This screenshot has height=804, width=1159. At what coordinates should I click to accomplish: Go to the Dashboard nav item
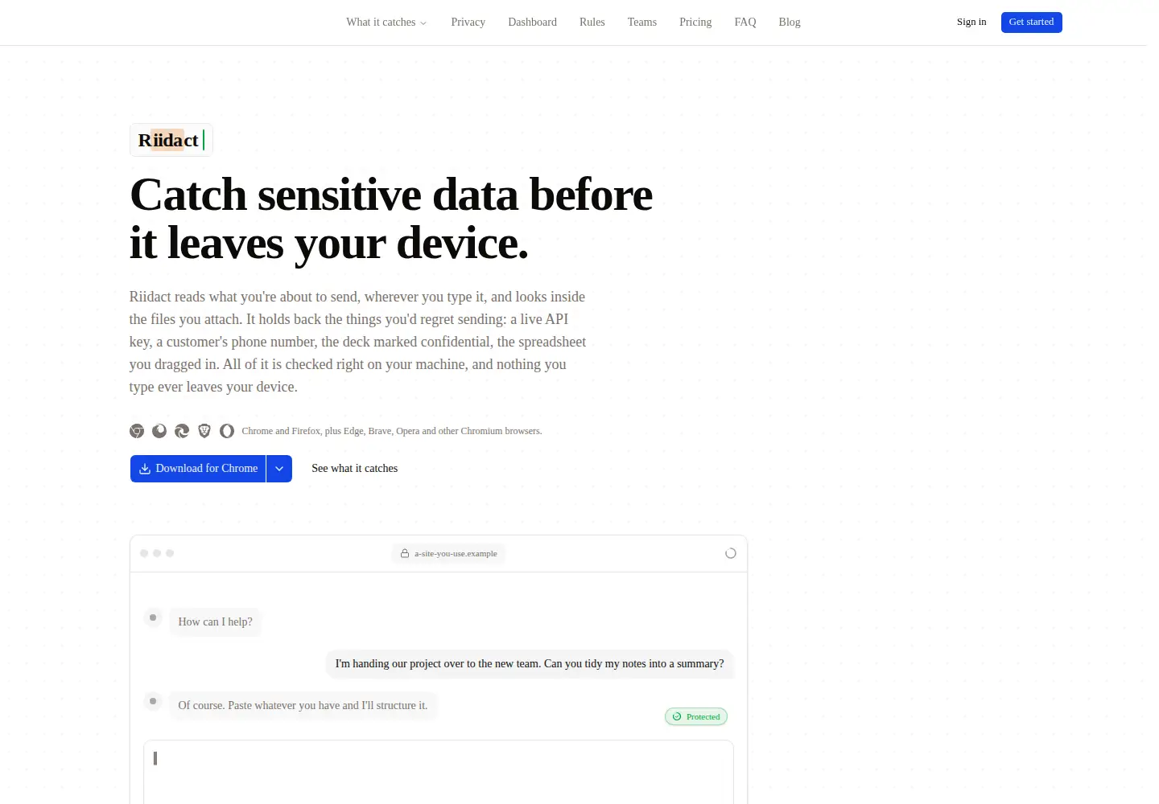[533, 23]
